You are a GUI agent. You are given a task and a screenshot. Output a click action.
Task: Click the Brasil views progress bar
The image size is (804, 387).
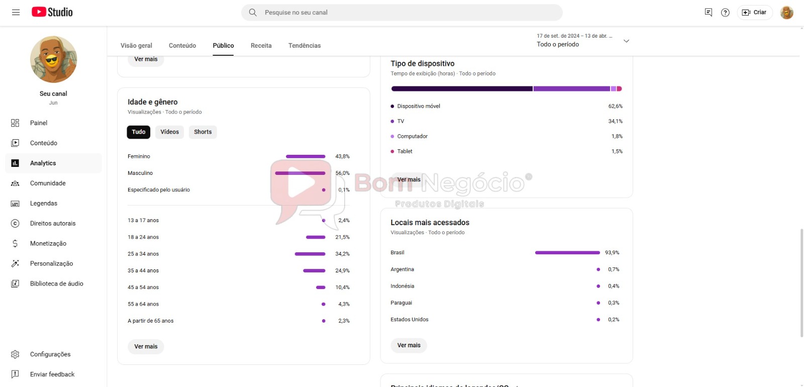point(567,253)
